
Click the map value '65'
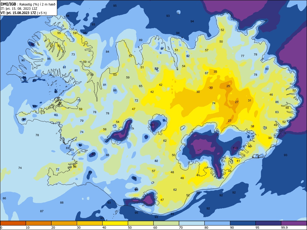(141, 86)
